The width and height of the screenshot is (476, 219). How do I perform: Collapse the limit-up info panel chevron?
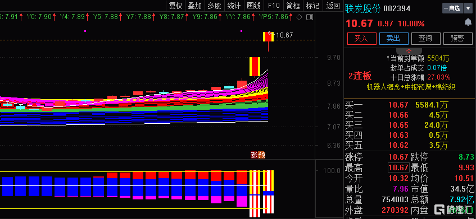click(409, 50)
